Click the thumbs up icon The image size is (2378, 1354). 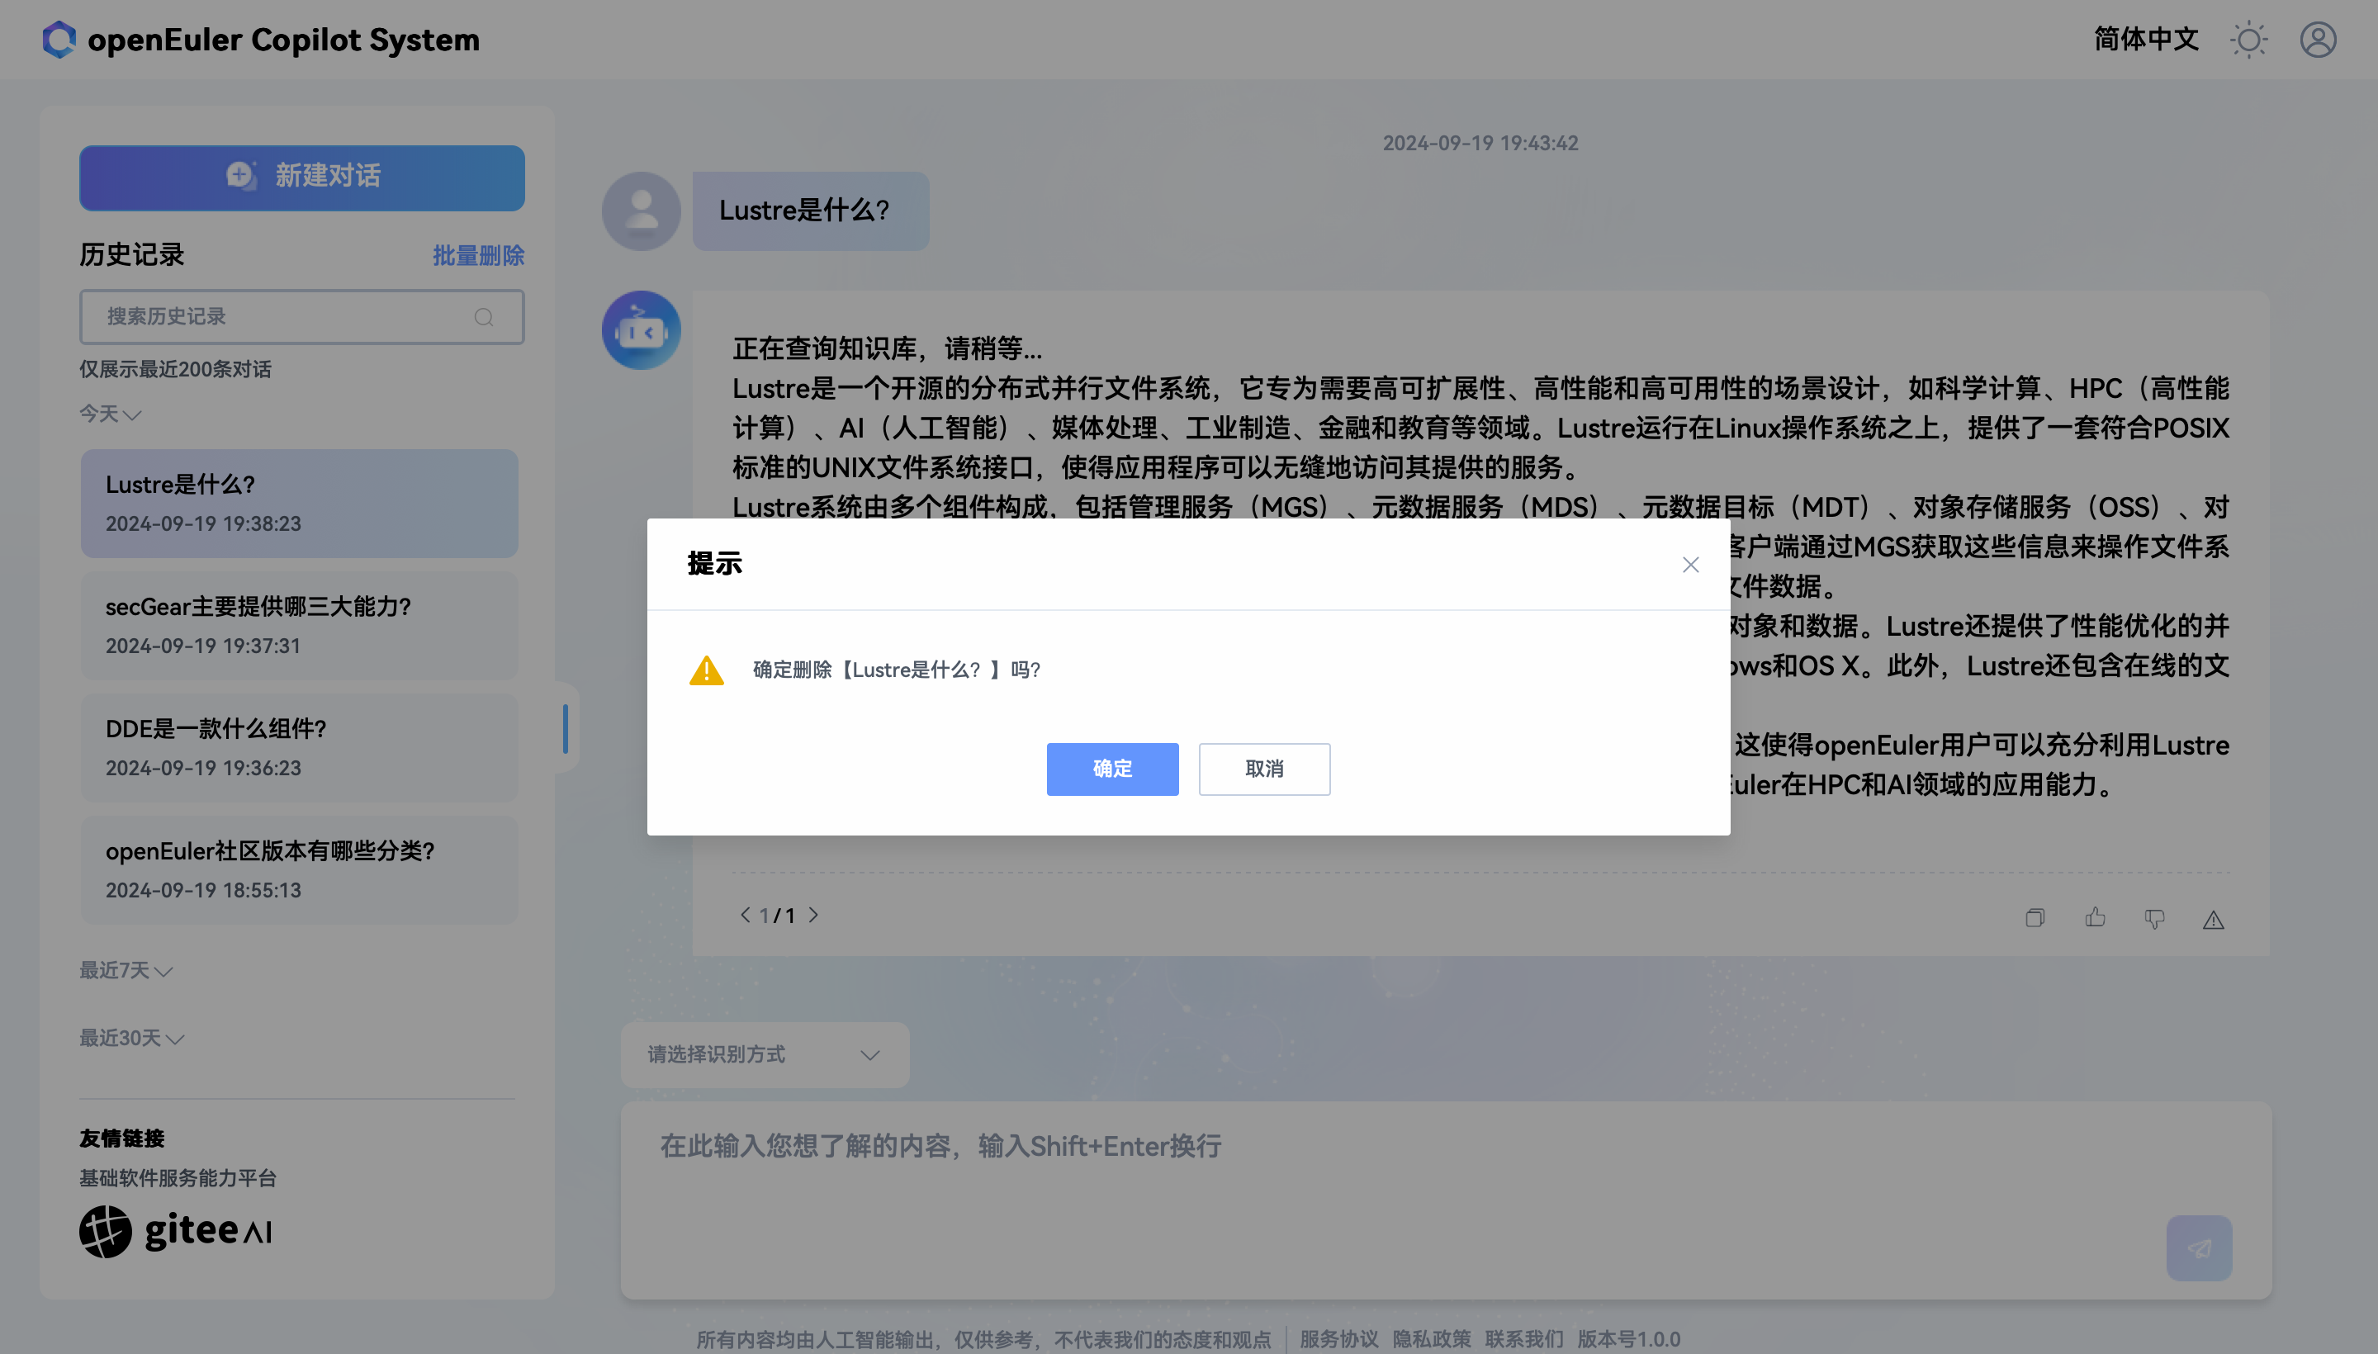click(2094, 918)
